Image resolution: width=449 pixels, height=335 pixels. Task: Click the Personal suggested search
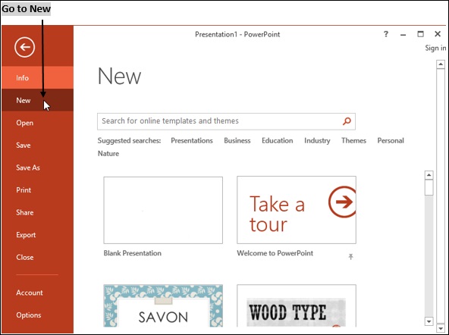(391, 140)
